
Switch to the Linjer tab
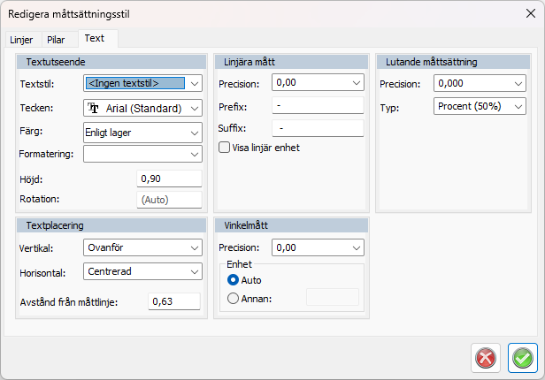click(x=21, y=40)
